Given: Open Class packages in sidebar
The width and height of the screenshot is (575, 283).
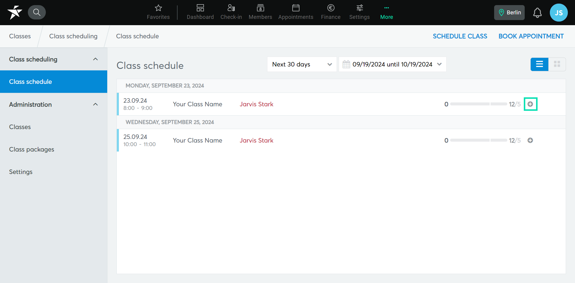Looking at the screenshot, I should [31, 149].
